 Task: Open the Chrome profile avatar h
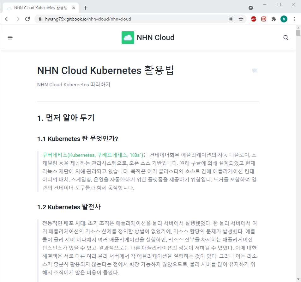(x=284, y=19)
